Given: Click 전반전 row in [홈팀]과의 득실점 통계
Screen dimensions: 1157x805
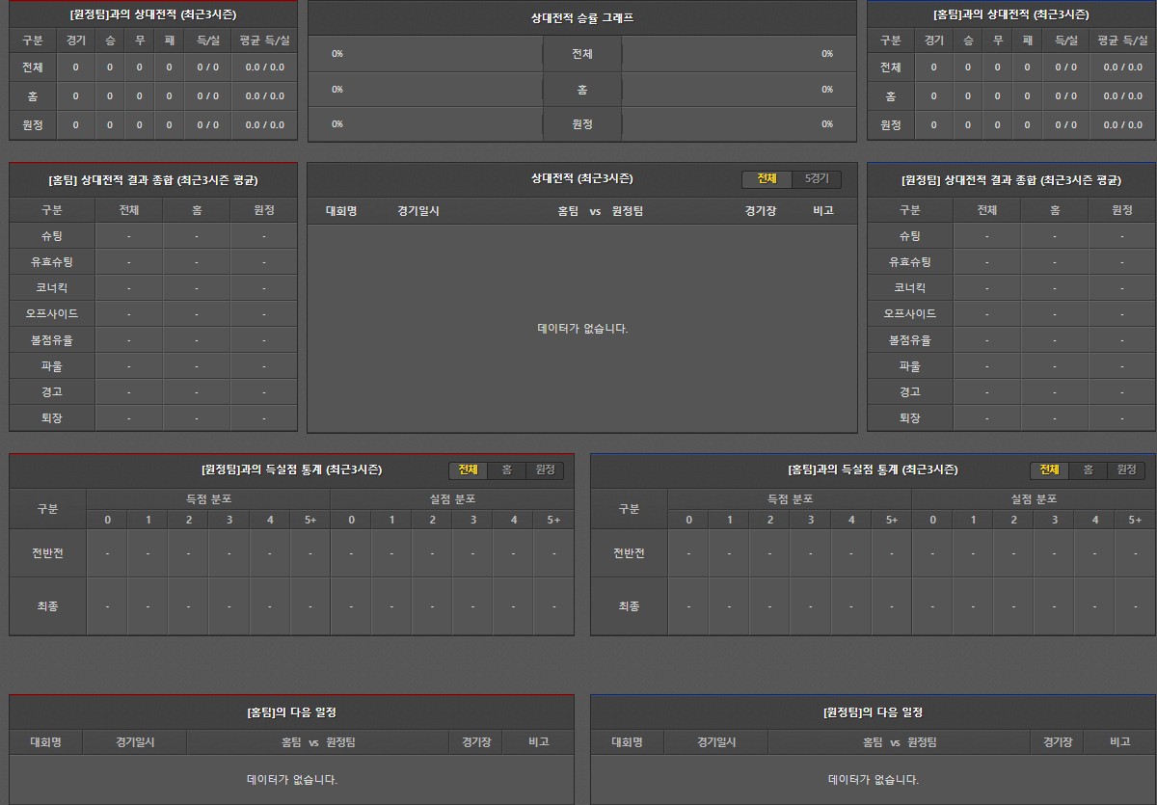Looking at the screenshot, I should (x=629, y=553).
